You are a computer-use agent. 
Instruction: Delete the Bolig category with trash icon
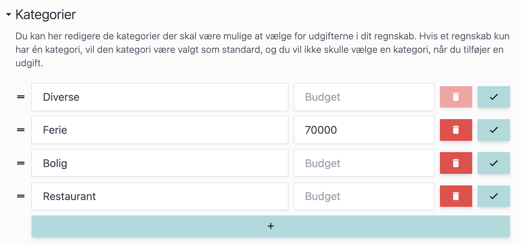point(456,163)
